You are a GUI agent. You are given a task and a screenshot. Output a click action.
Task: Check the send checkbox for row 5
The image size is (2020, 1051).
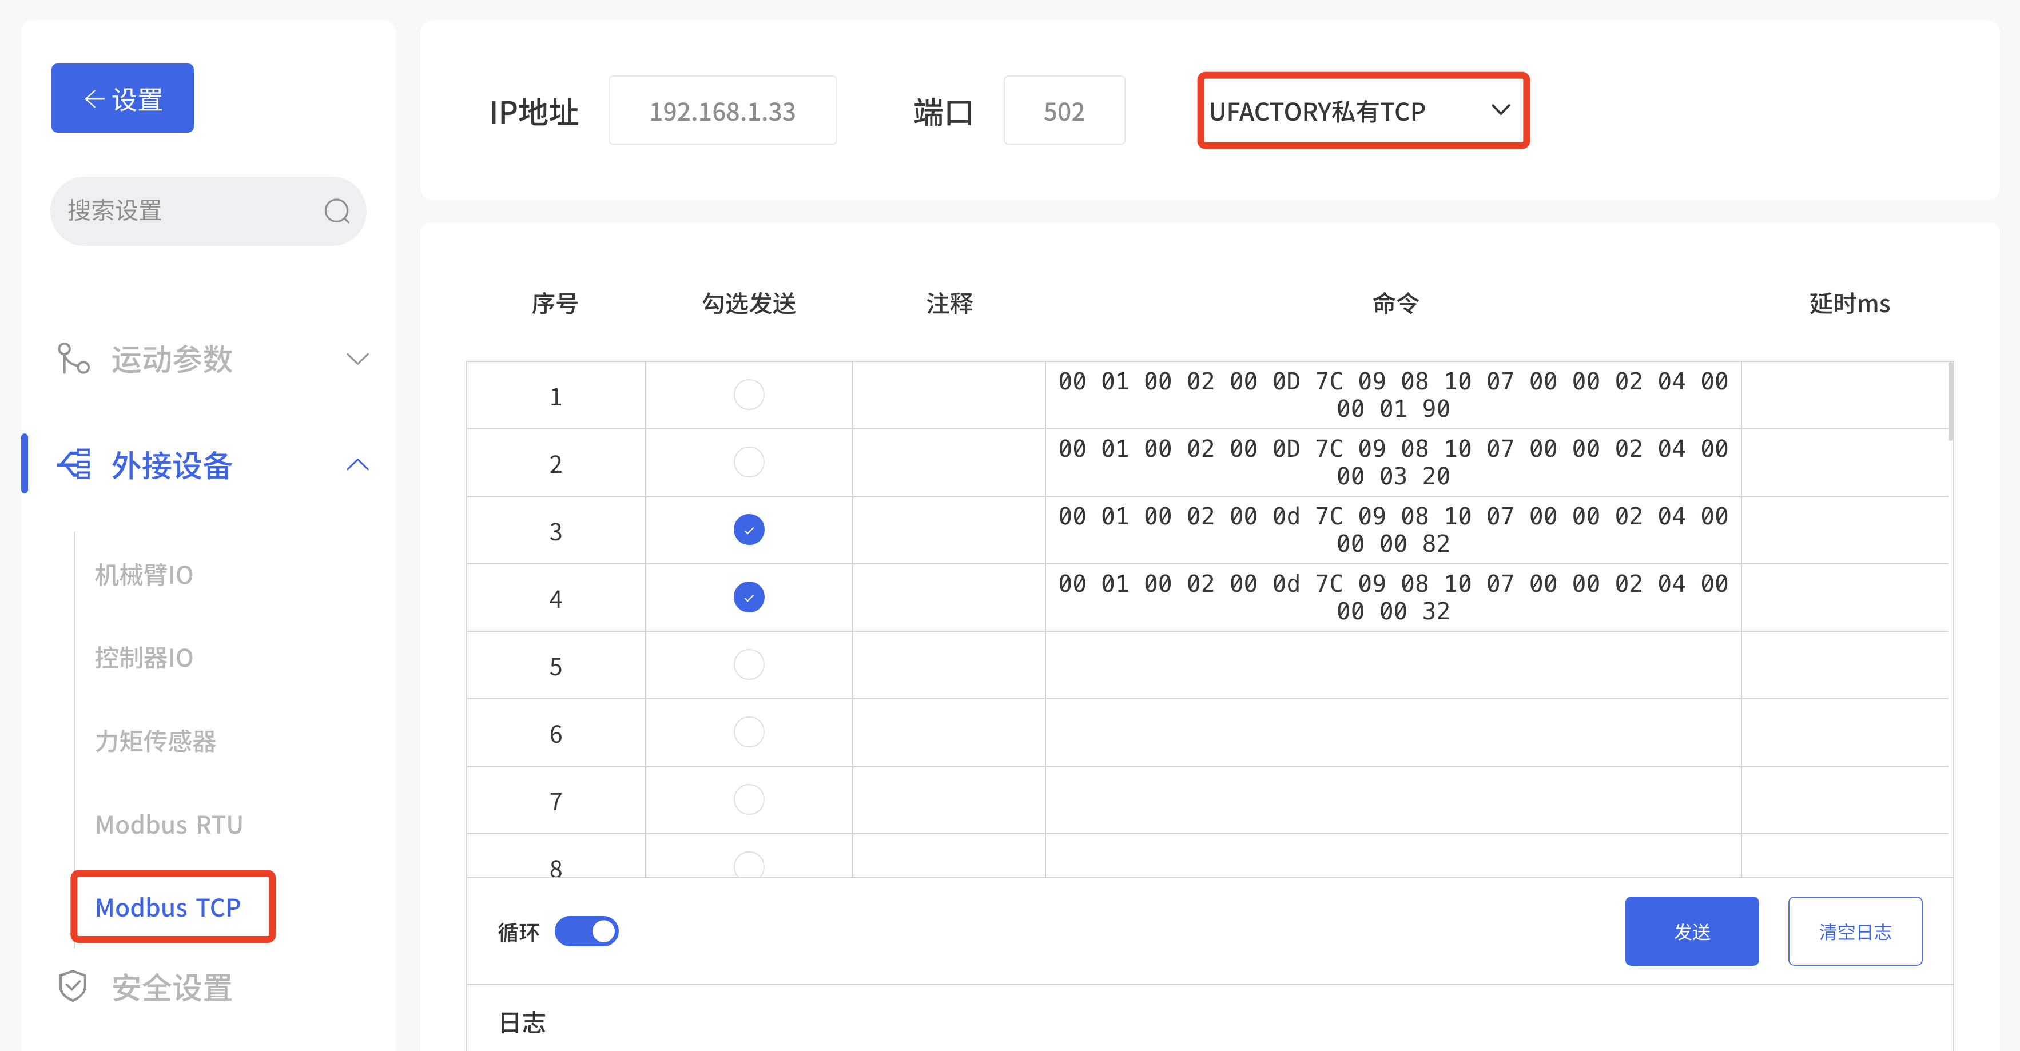[x=748, y=664]
